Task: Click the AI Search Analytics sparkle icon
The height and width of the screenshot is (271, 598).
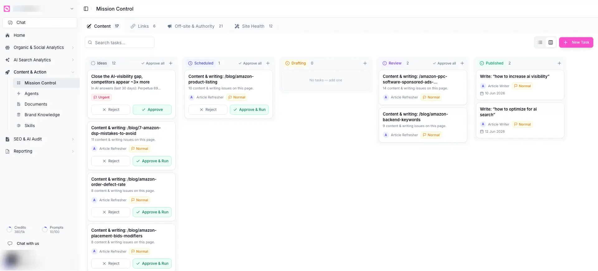Action: (7, 60)
